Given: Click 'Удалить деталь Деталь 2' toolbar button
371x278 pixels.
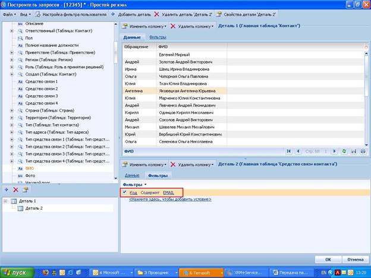Looking at the screenshot, I should [x=183, y=14].
